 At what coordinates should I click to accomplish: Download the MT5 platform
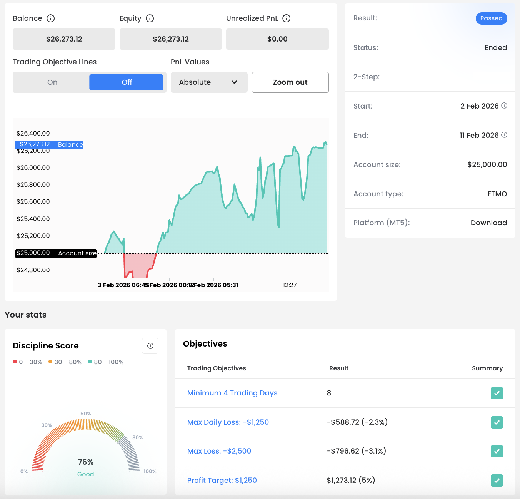(x=488, y=223)
